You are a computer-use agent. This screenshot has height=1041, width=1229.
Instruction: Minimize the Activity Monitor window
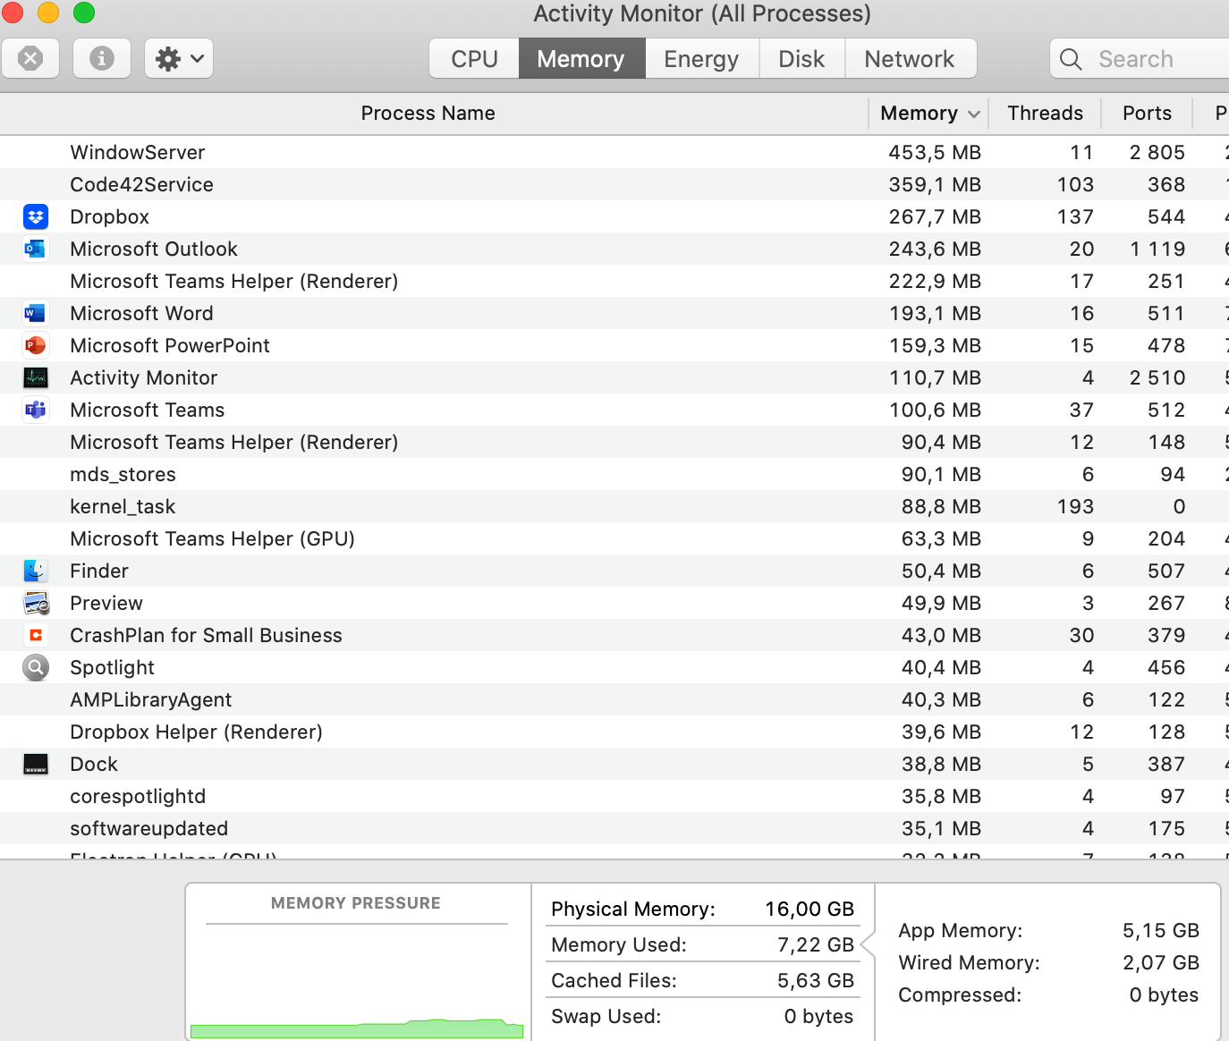click(48, 13)
